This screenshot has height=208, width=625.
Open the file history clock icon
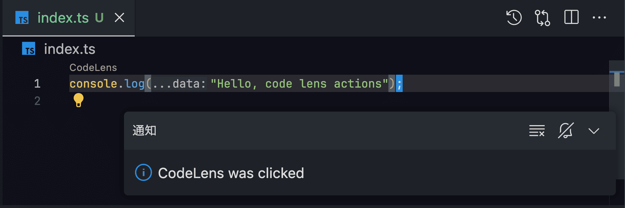(514, 18)
